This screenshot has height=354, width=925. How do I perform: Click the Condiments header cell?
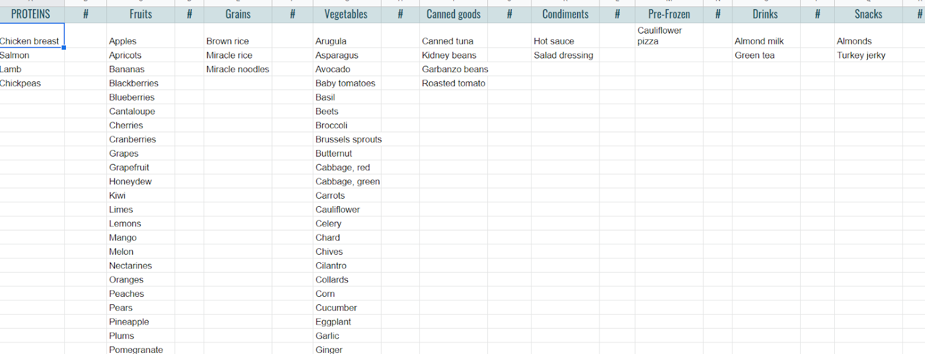pos(565,14)
